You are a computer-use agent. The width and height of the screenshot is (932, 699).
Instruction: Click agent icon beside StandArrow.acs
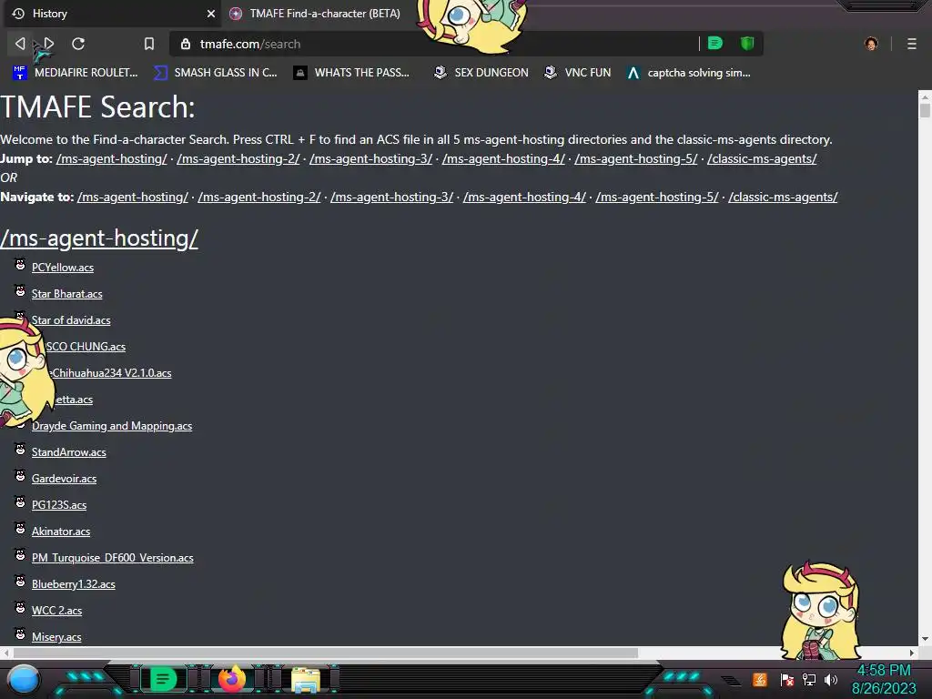coord(20,450)
